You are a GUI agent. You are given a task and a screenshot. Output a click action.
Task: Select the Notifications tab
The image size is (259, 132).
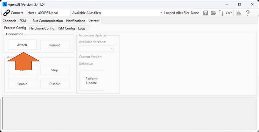pos(76,21)
